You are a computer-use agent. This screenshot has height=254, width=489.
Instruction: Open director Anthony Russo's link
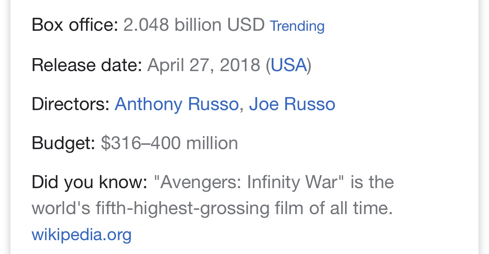point(176,104)
